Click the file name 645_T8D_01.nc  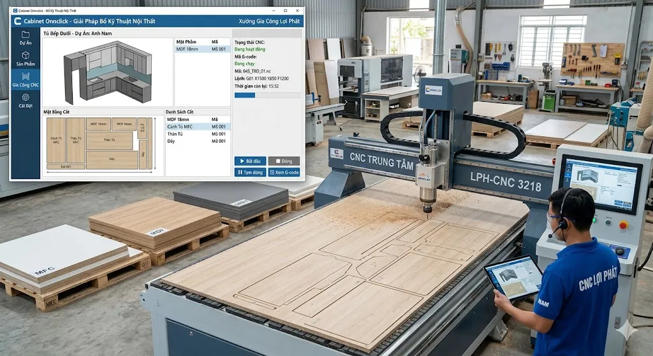256,71
